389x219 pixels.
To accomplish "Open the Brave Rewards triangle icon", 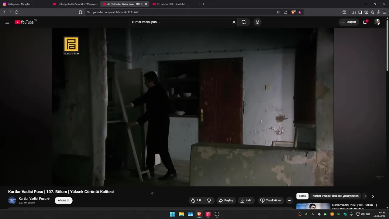I will coord(300,12).
